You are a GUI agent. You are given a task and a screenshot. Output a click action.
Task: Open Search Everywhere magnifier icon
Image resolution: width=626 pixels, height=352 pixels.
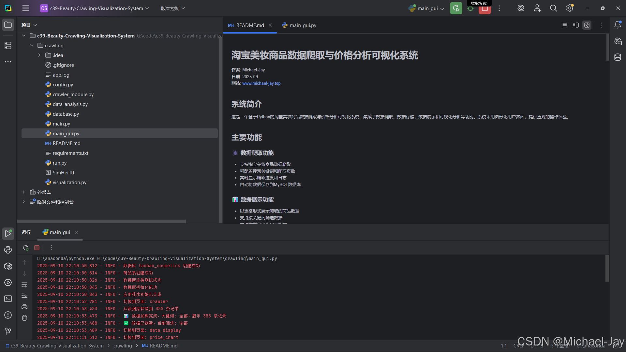pyautogui.click(x=553, y=8)
